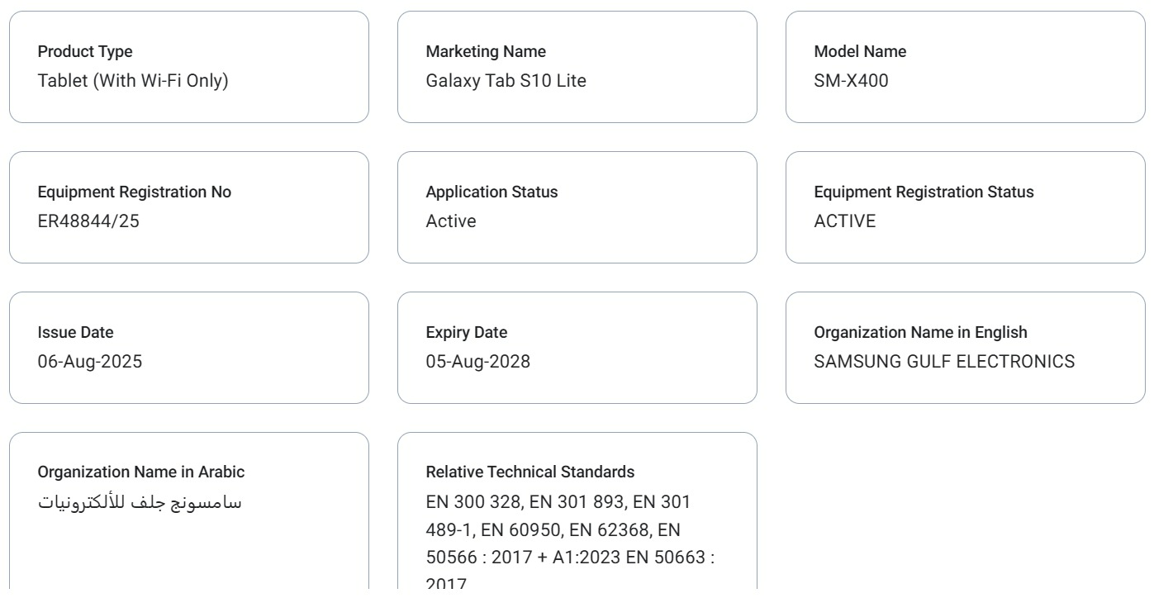Click 'SAMSUNG GULF ELECTRONICS' organization name
Screen dimensions: 1154x598
pos(945,362)
